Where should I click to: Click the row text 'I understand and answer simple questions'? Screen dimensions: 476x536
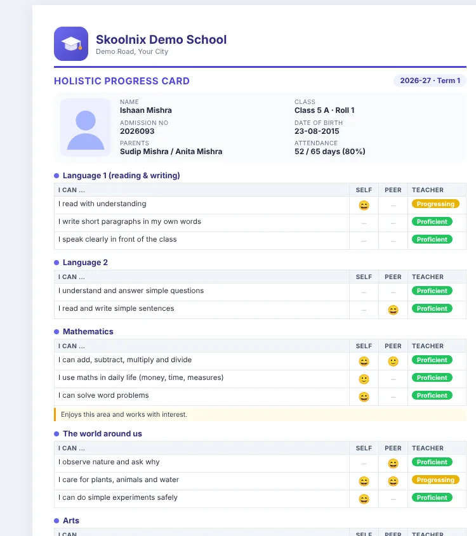tap(131, 291)
